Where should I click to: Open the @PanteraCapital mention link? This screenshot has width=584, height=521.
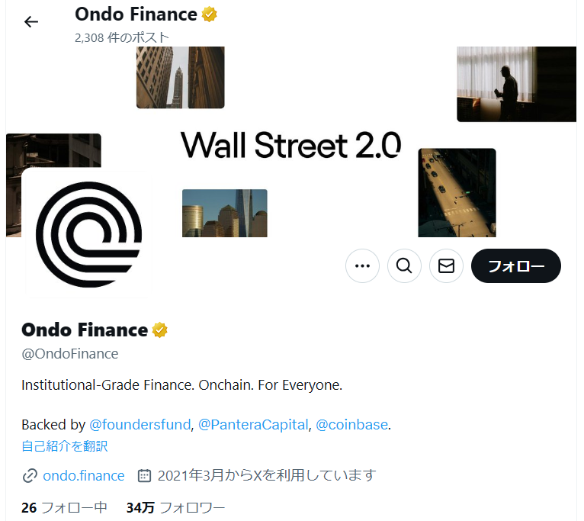pos(253,424)
